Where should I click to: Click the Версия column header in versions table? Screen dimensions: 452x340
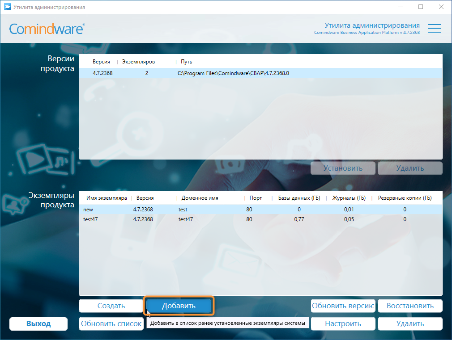tap(101, 62)
